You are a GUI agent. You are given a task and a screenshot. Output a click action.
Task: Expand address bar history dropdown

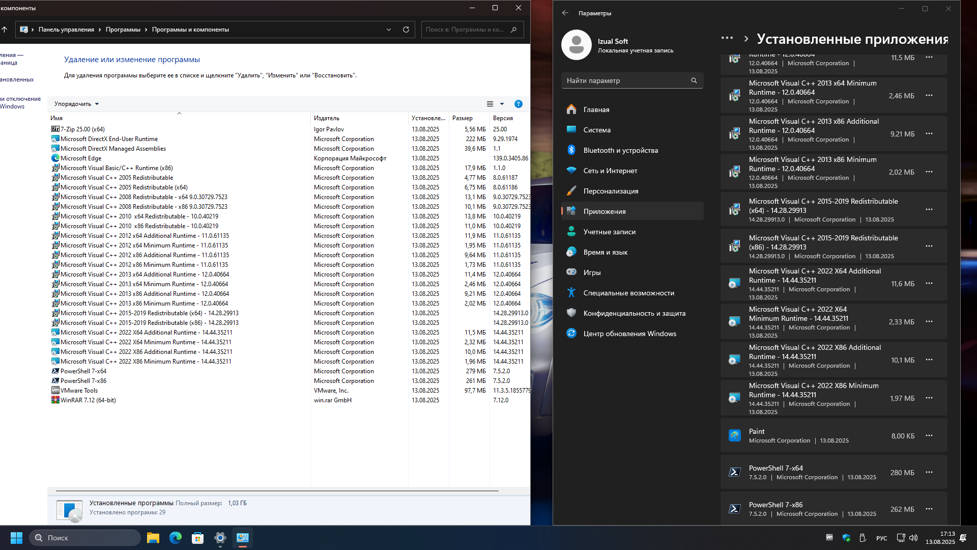click(x=389, y=30)
